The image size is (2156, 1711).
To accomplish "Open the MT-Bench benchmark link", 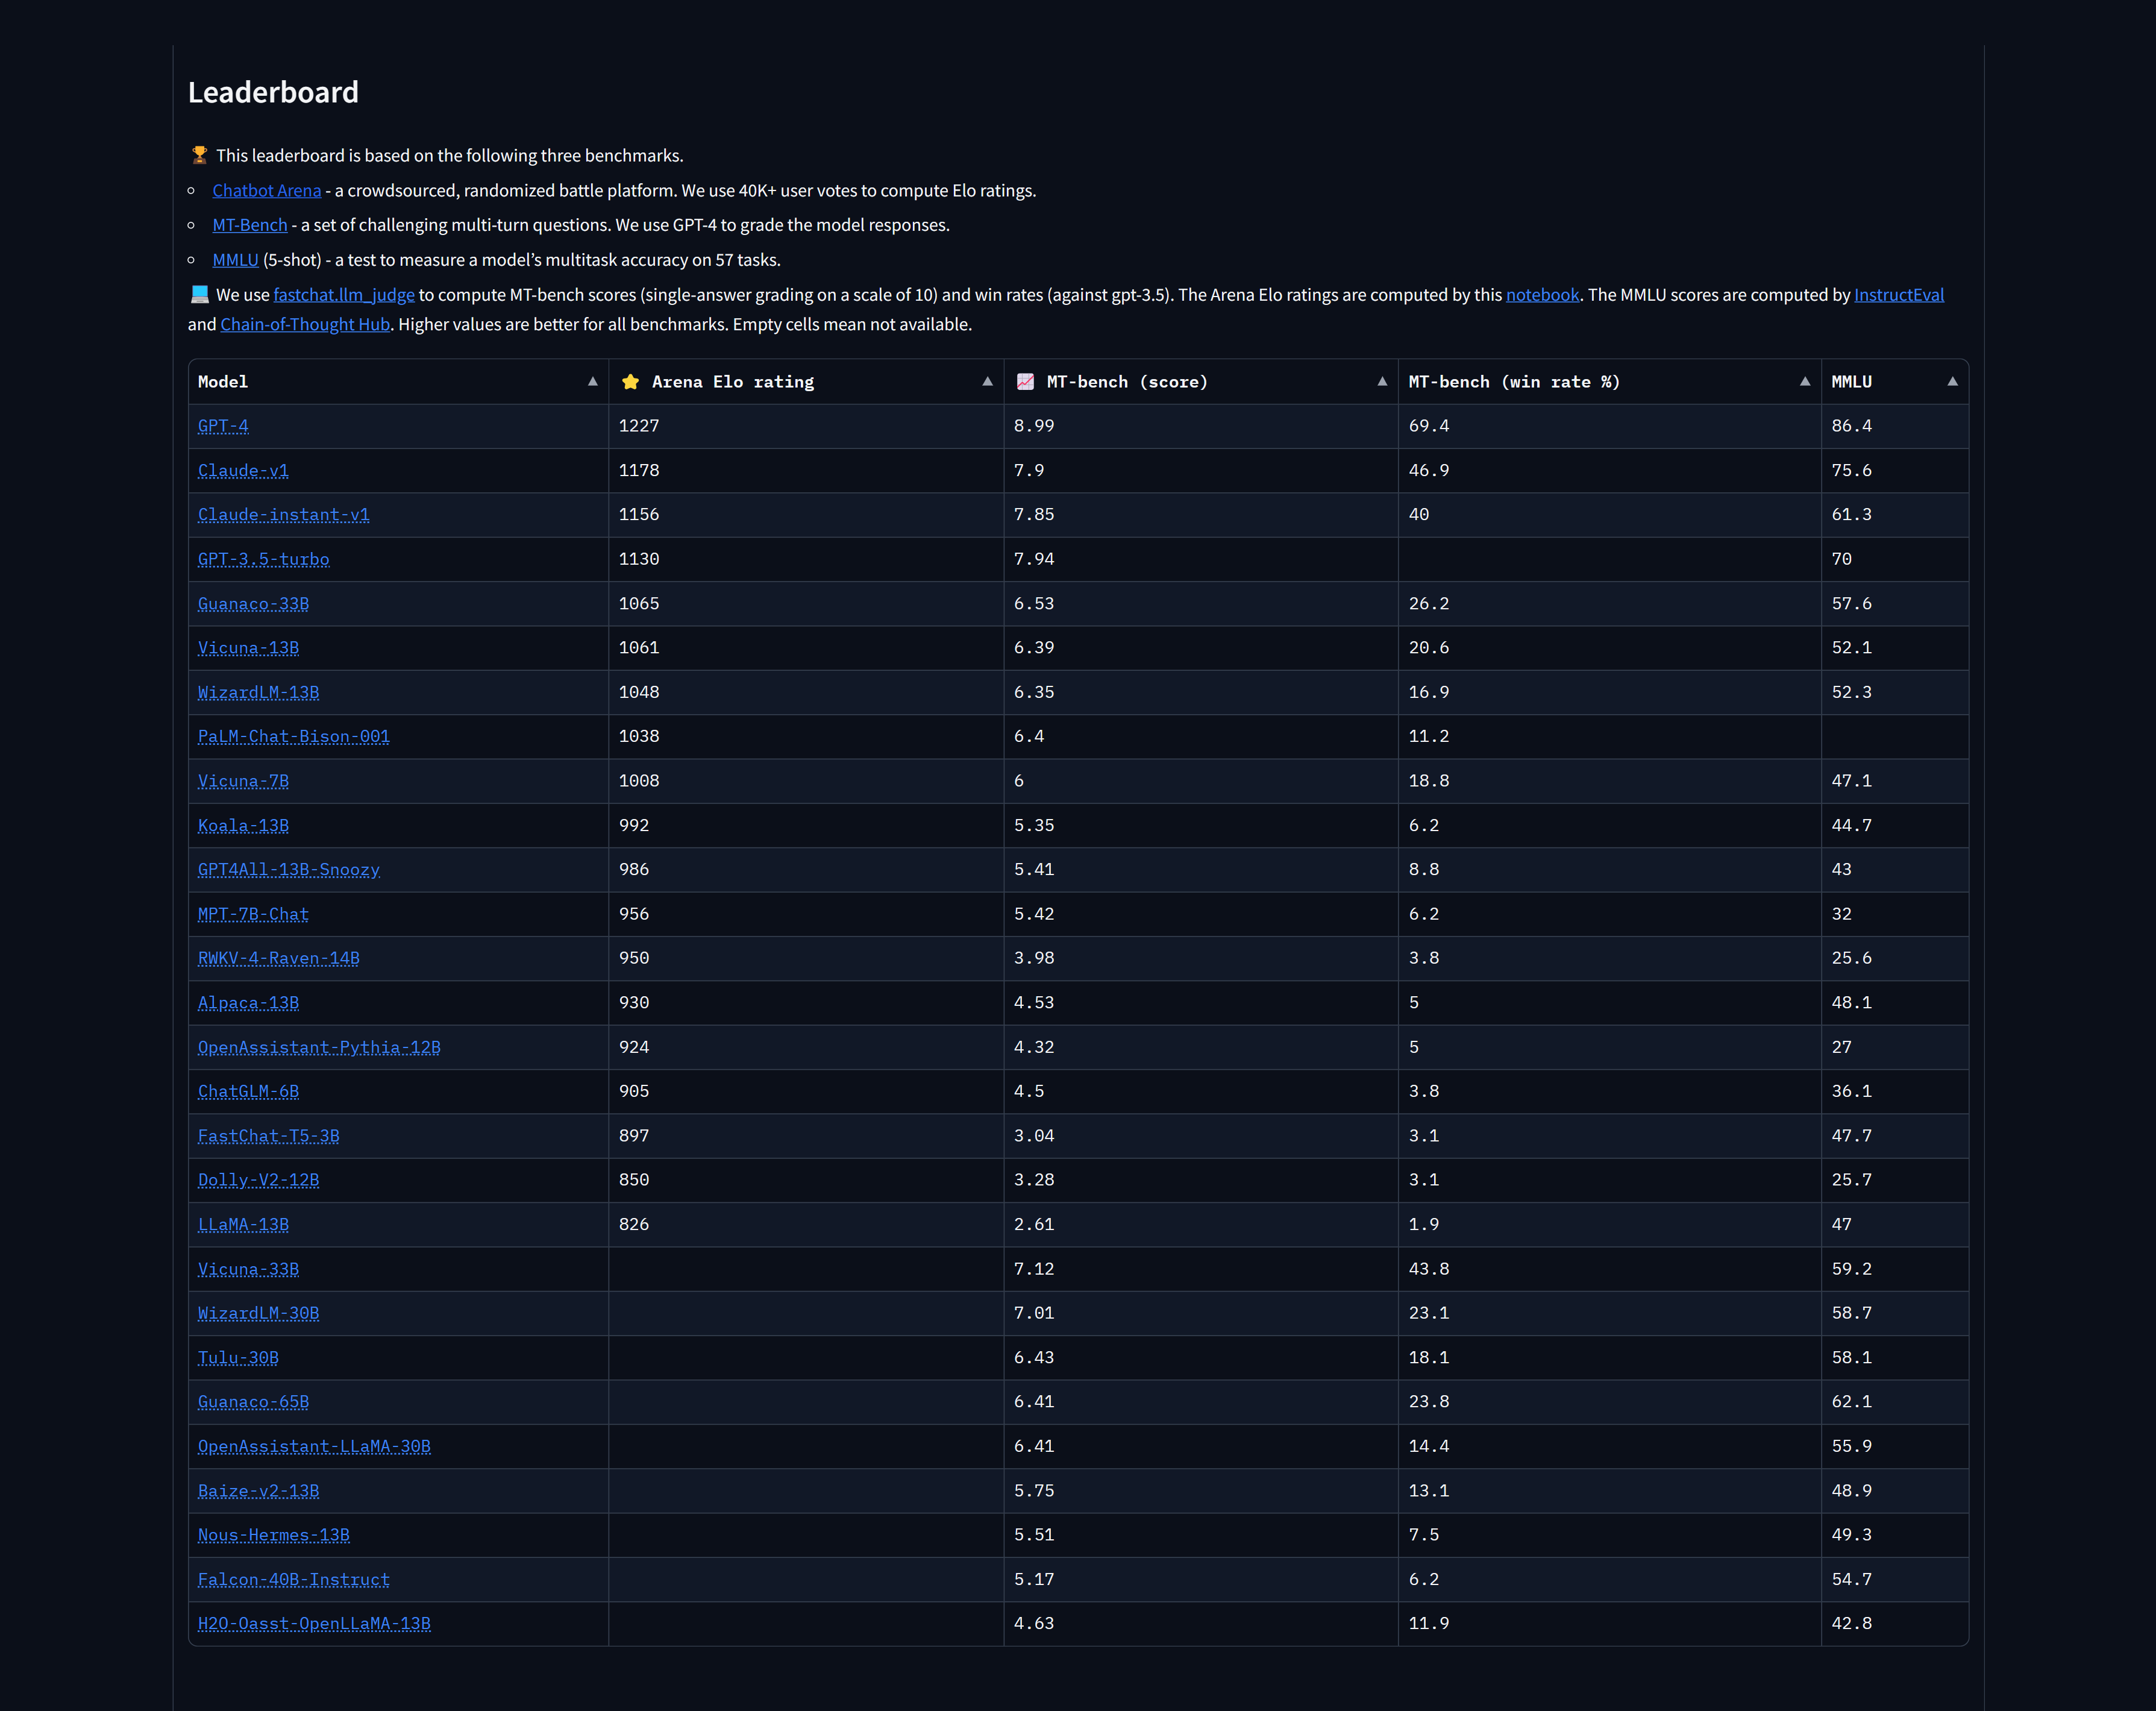I will point(249,225).
